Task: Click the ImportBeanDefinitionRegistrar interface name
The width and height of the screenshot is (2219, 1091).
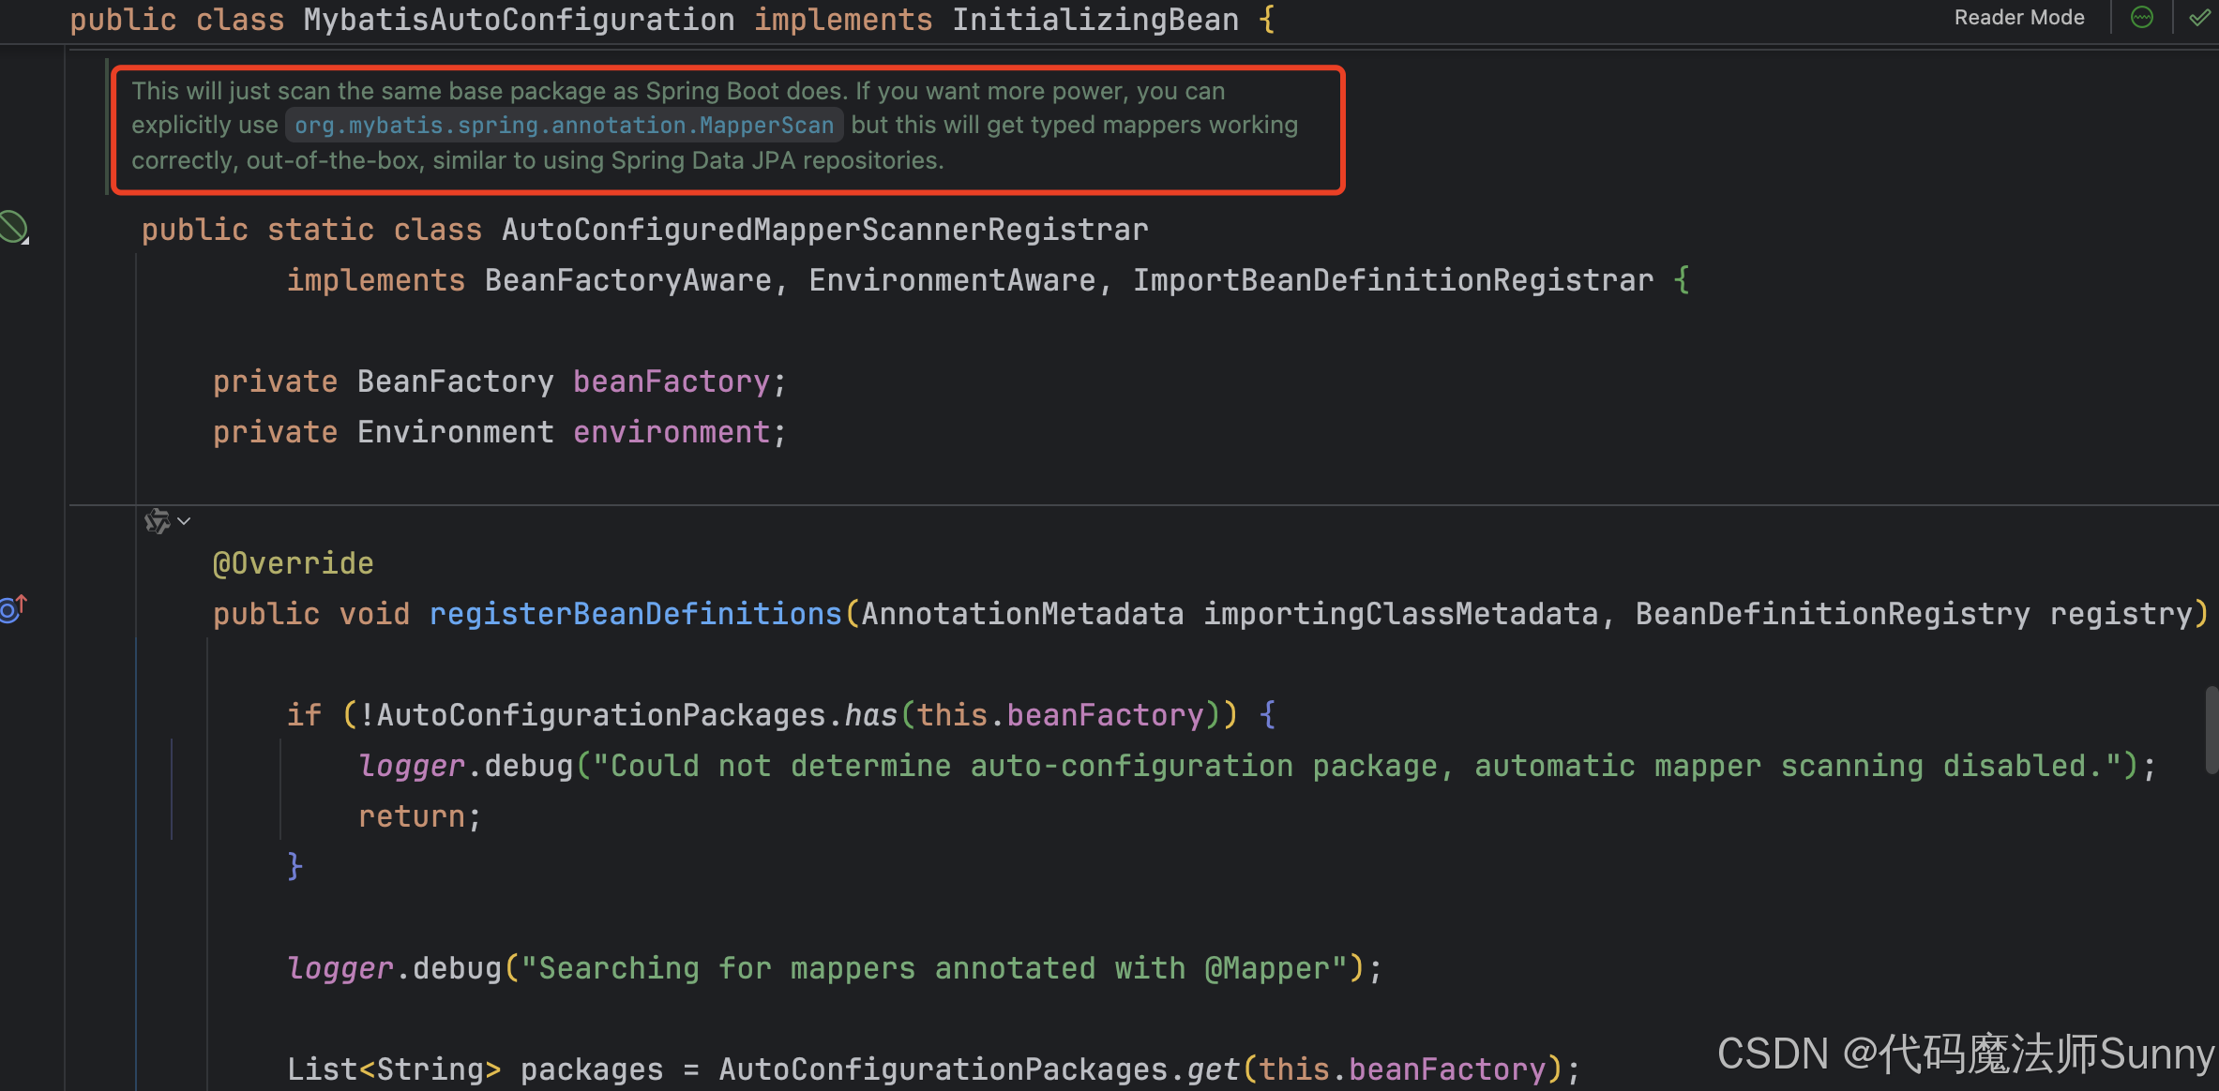Action: pos(1393,280)
